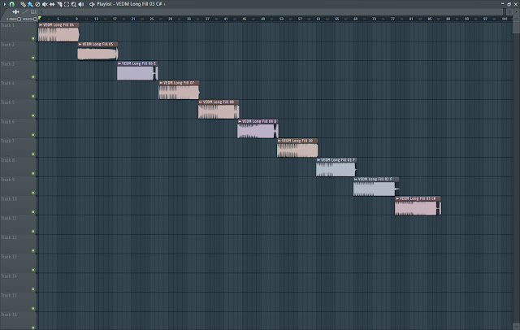Minimize the Playlist window
The height and width of the screenshot is (330, 520).
point(502,4)
